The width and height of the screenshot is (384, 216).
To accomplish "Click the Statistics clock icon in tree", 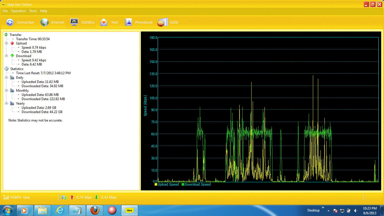I will pos(6,69).
